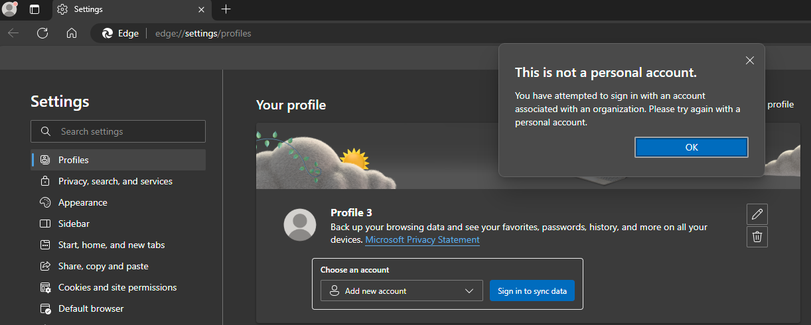Viewport: 811px width, 325px height.
Task: Go back with the back arrow
Action: point(13,33)
